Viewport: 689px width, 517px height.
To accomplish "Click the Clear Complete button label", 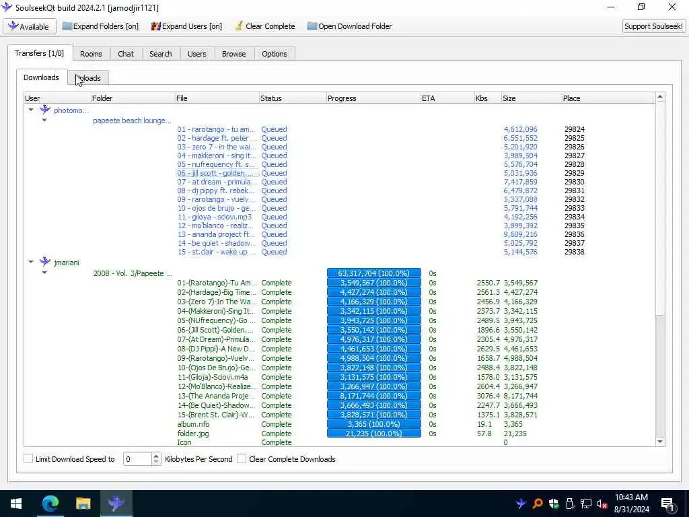I will tap(270, 26).
